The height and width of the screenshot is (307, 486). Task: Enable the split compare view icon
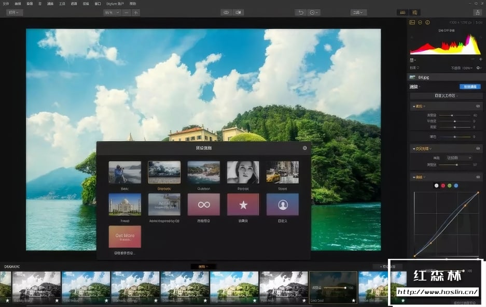click(x=239, y=12)
